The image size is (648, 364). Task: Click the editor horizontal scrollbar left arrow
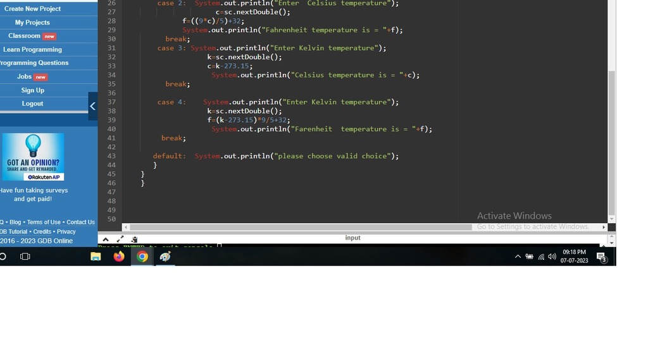click(126, 227)
